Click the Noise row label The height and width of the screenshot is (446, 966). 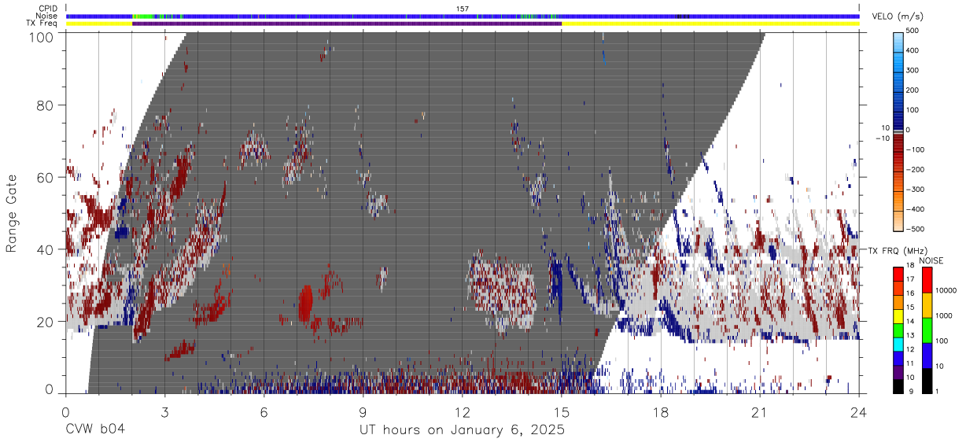pyautogui.click(x=46, y=16)
